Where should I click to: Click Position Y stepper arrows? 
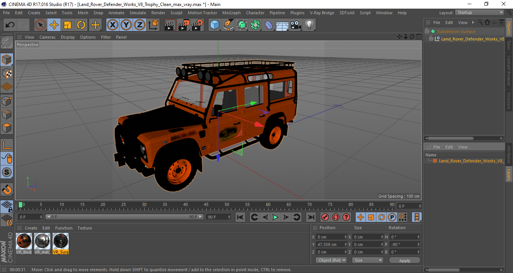[346, 244]
